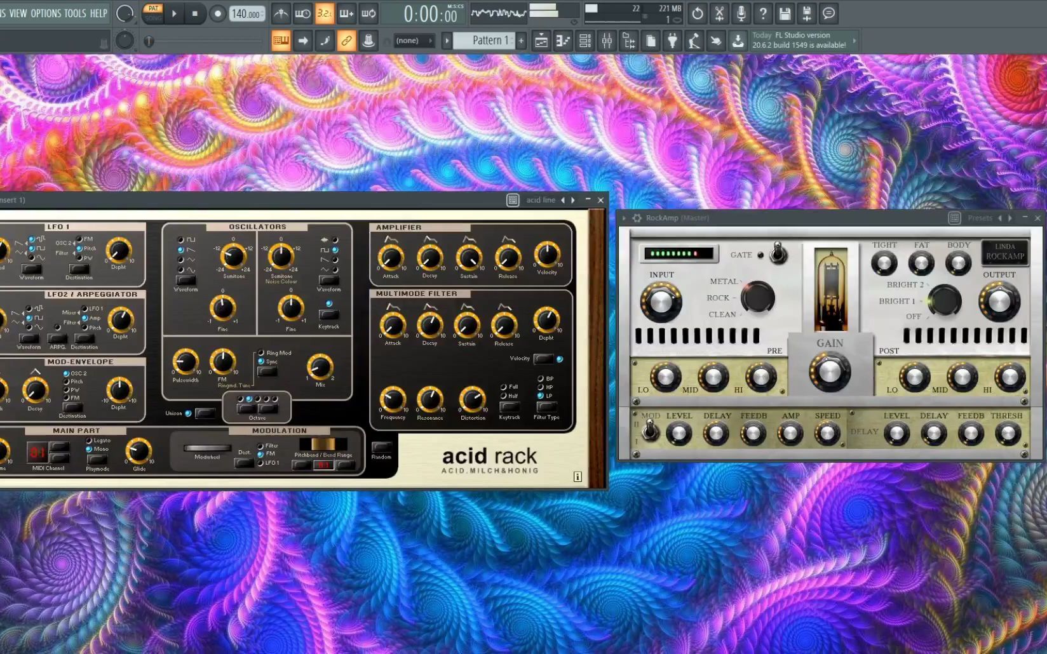Click the acid rack info icon
This screenshot has width=1047, height=654.
click(578, 477)
